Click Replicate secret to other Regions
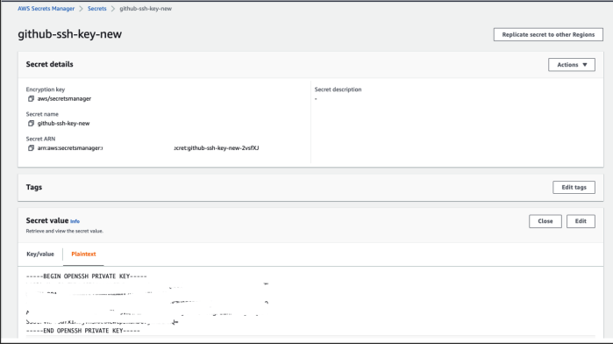 pyautogui.click(x=548, y=34)
